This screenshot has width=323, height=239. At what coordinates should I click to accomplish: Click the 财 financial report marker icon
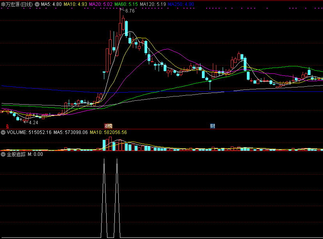[x=212, y=126]
